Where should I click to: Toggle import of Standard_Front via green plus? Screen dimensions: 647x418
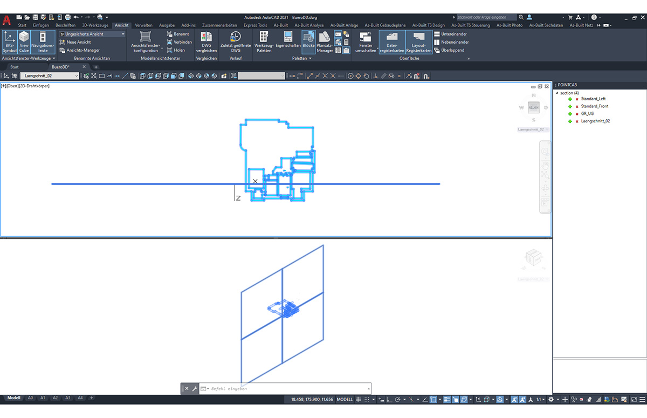[570, 106]
